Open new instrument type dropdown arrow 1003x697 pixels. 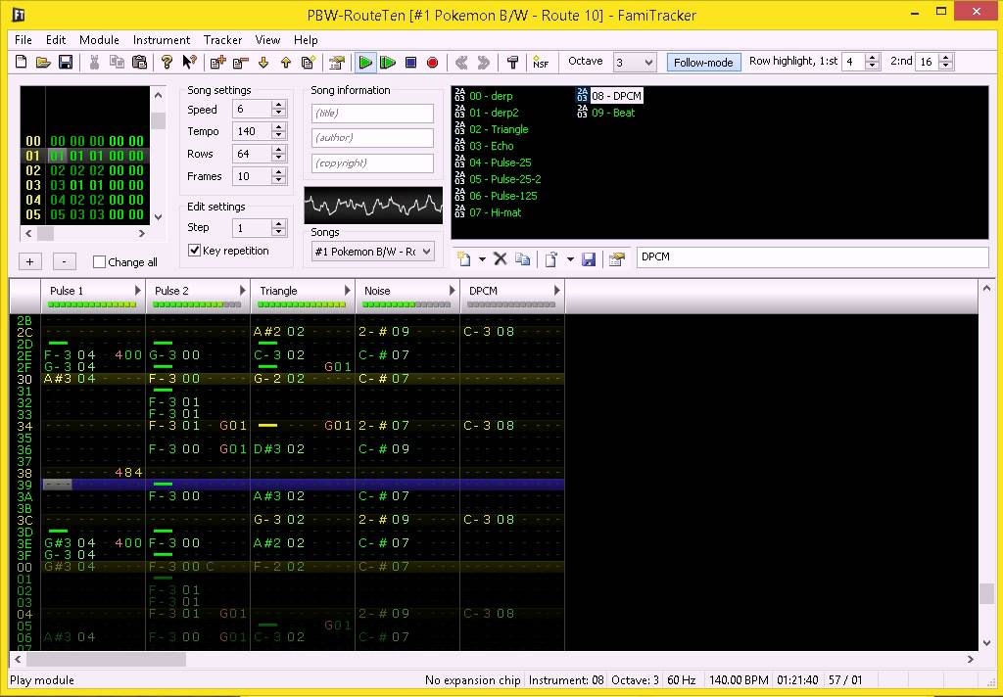[482, 259]
